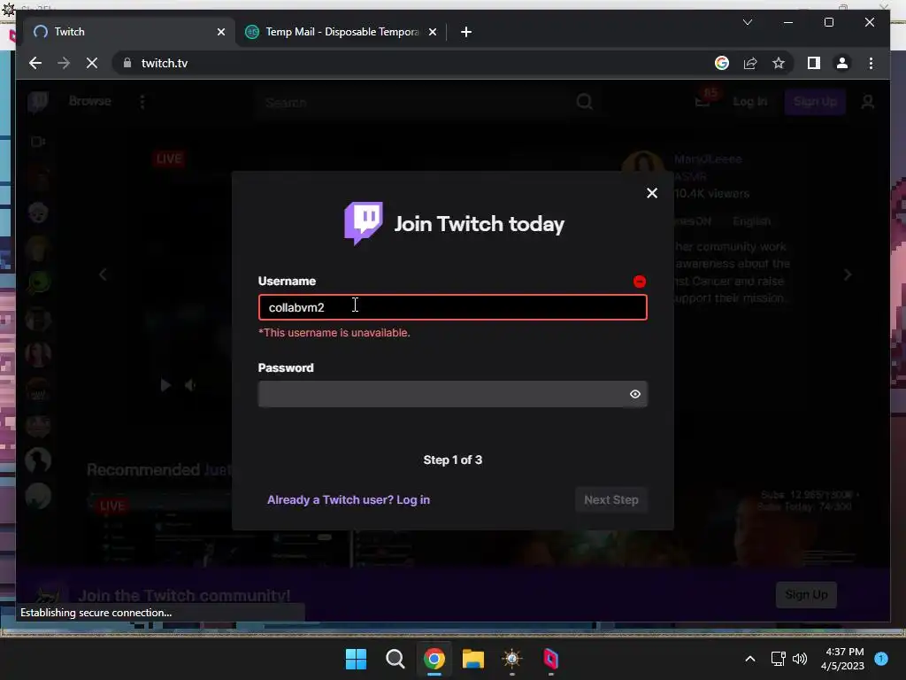Screen dimensions: 906x680
Task: Click the red username error indicator
Action: click(639, 282)
